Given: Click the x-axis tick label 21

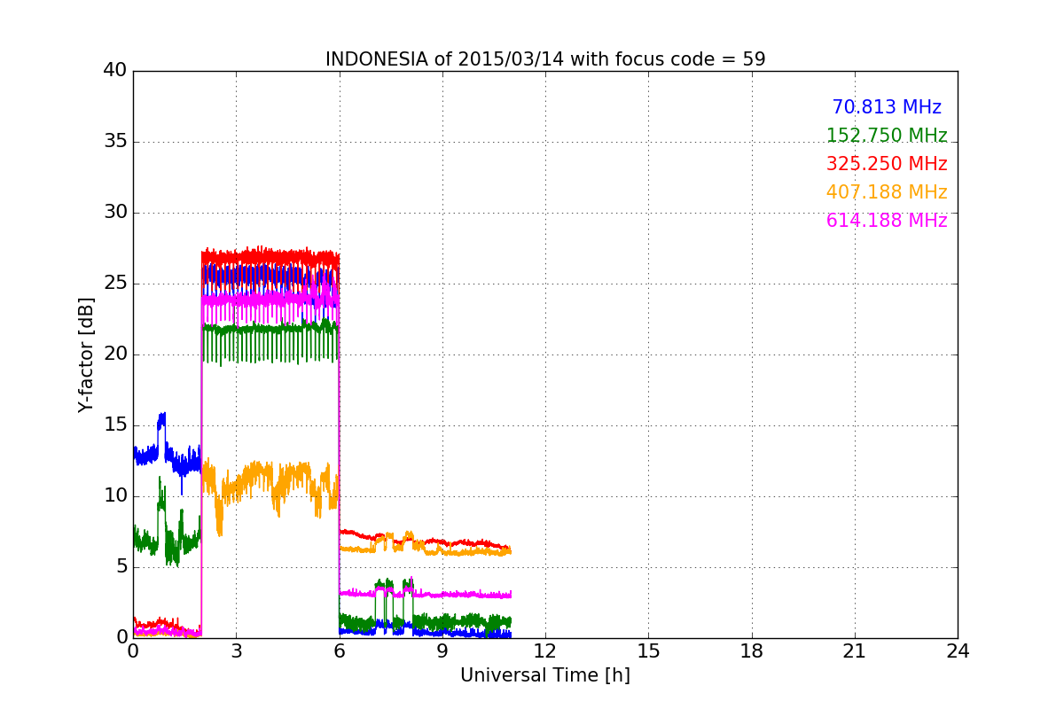Looking at the screenshot, I should (x=855, y=651).
